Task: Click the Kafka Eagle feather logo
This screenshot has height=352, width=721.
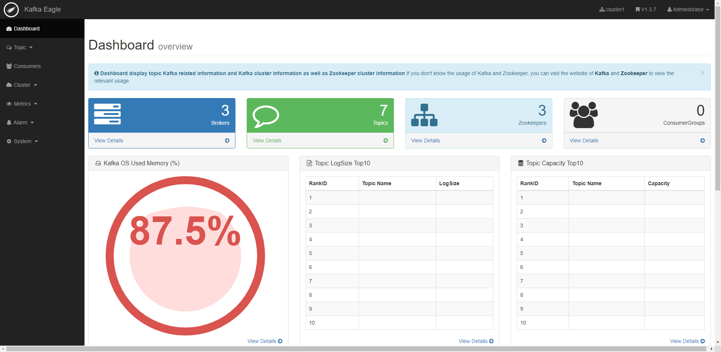Action: (x=11, y=10)
